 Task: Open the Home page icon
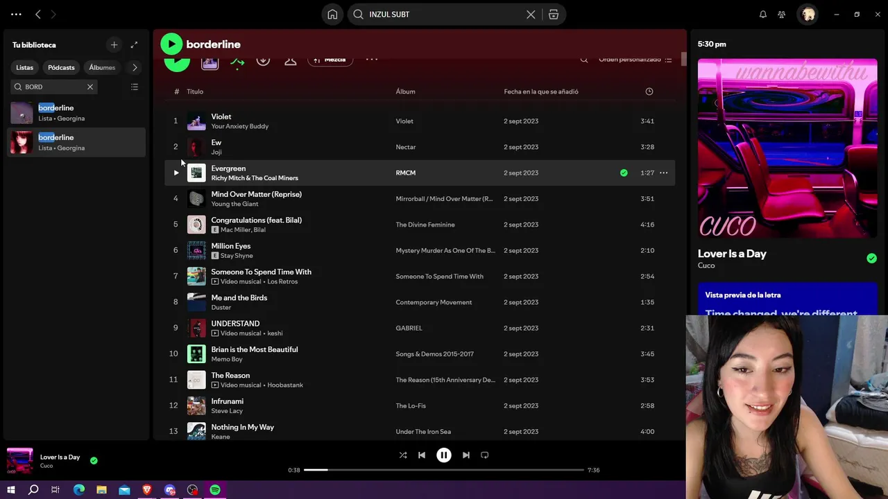click(x=332, y=15)
